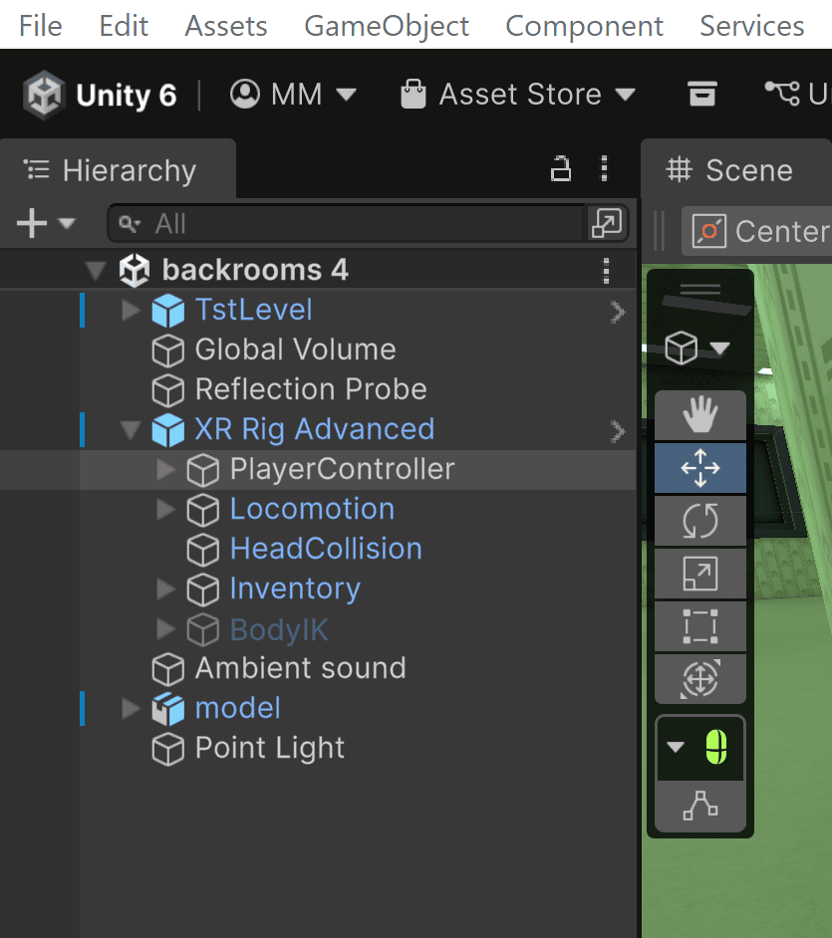Open the MM account dropdown
This screenshot has height=938, width=832.
tap(293, 94)
